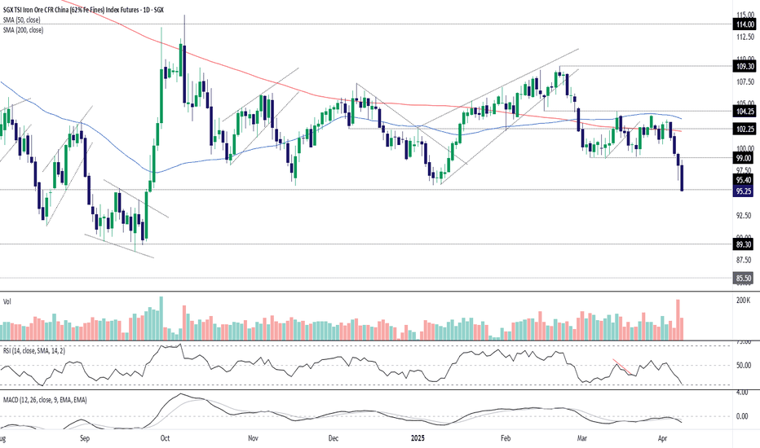The width and height of the screenshot is (760, 448).
Task: Click the 114.00 price level label
Action: [x=745, y=24]
